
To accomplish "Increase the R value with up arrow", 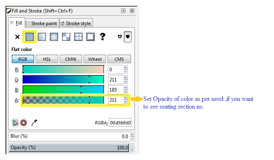I will point(126,67).
